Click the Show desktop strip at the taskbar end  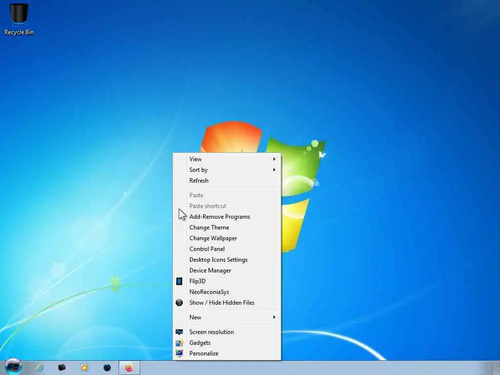[x=496, y=368]
